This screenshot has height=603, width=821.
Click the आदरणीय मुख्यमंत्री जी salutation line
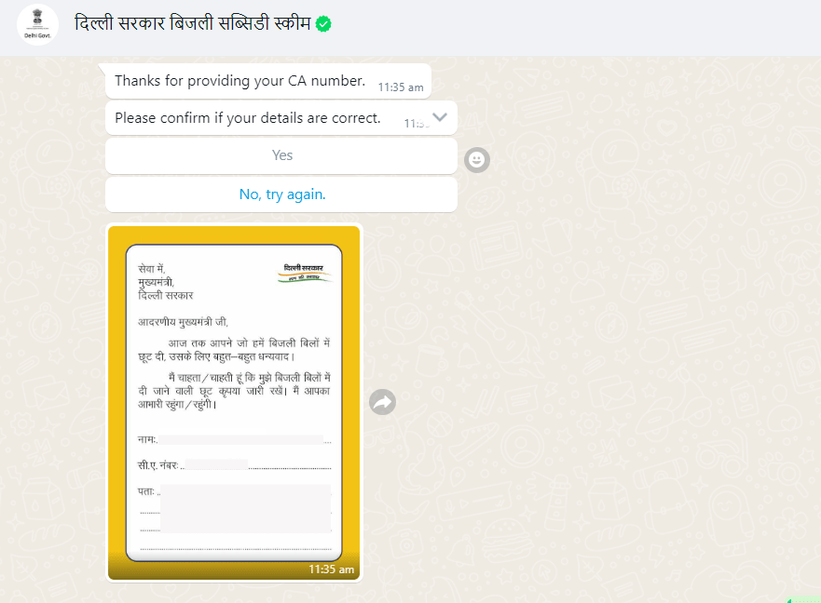[183, 322]
